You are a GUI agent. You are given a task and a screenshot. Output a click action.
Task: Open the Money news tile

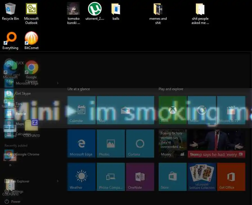173,143
